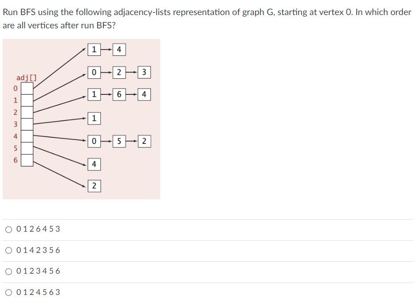Select the radio button for answer 0126453
The height and width of the screenshot is (306, 418).
(x=9, y=229)
